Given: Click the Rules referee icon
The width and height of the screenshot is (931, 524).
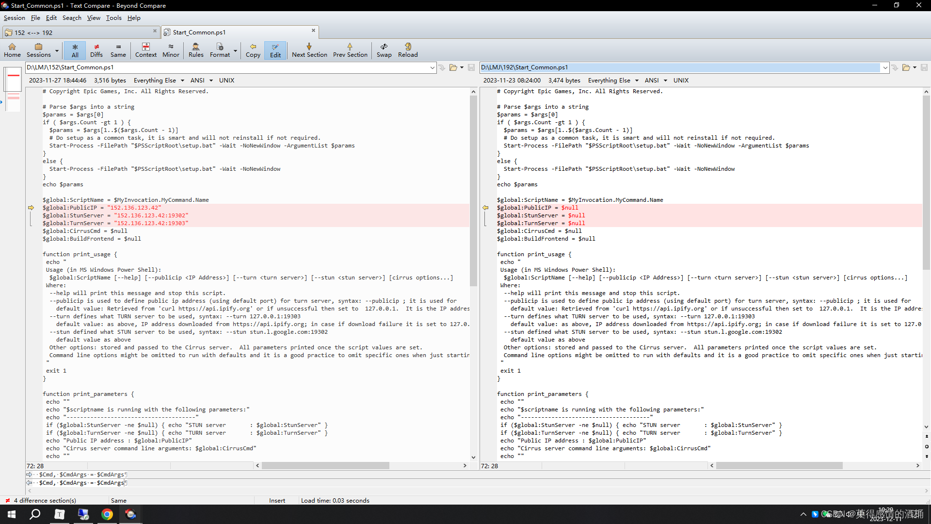Looking at the screenshot, I should tap(196, 50).
